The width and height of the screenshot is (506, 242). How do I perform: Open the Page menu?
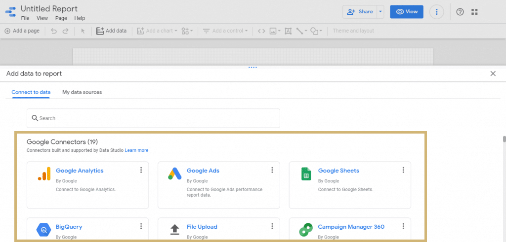point(61,18)
